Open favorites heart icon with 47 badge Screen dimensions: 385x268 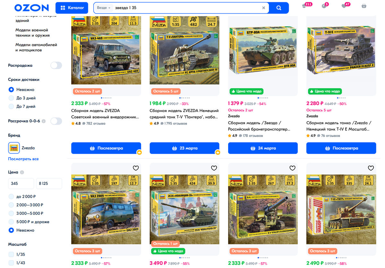pos(344,6)
